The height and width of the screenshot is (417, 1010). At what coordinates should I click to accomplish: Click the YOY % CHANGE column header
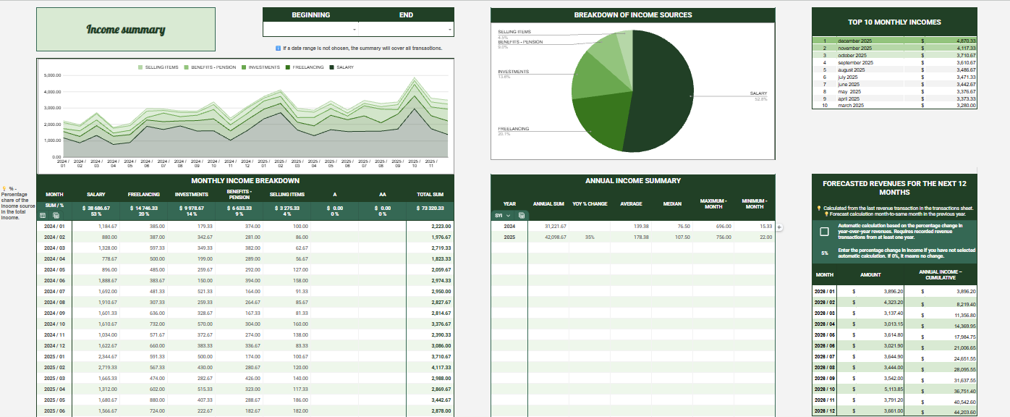[590, 203]
